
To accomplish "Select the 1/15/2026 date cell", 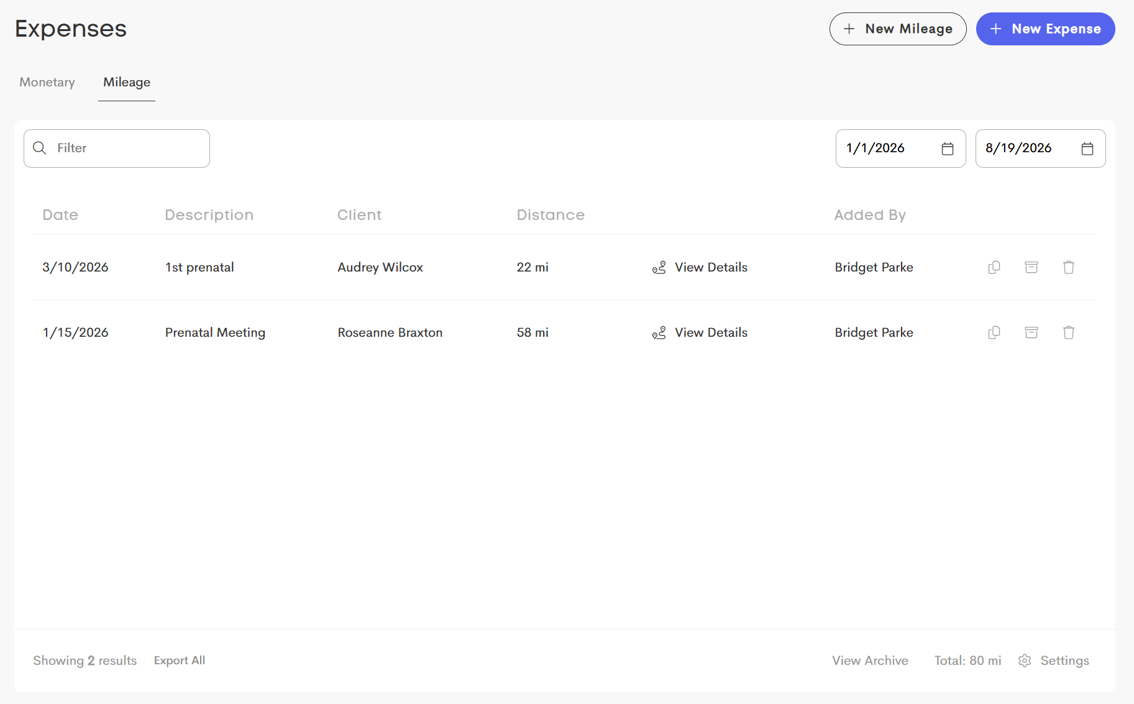I will pyautogui.click(x=75, y=332).
